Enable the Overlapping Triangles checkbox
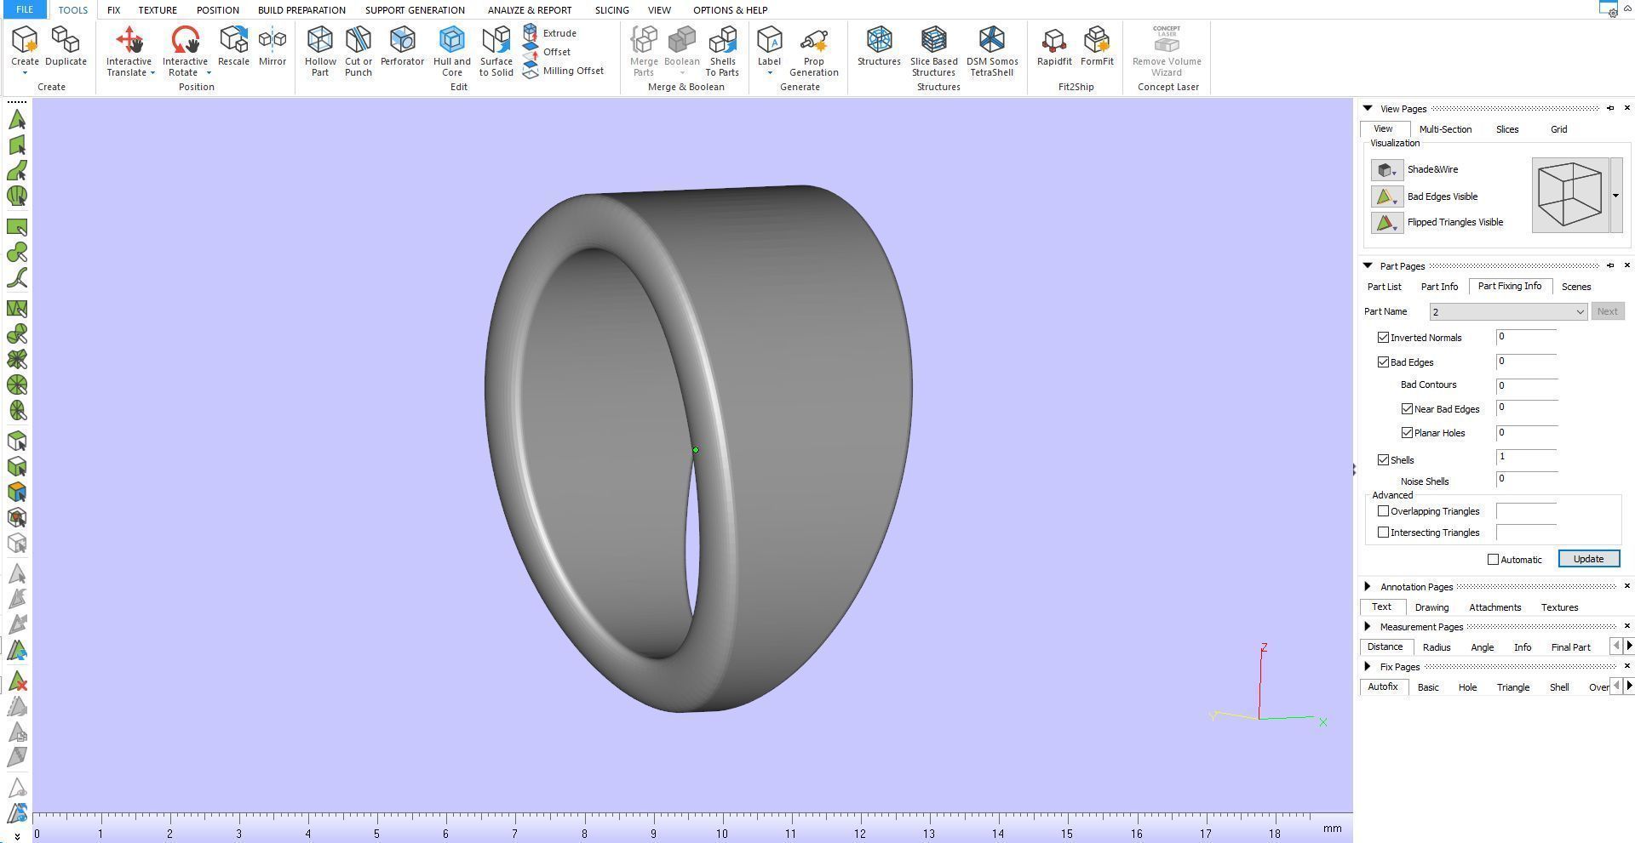 1383,511
